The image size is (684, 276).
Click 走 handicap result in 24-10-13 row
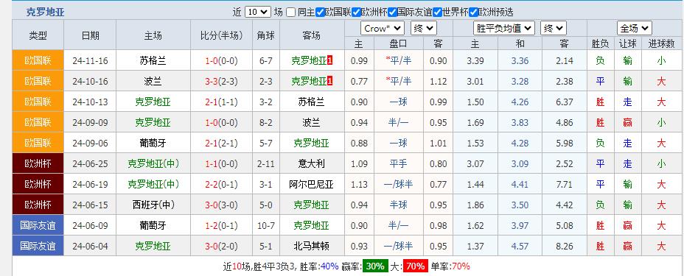click(628, 102)
